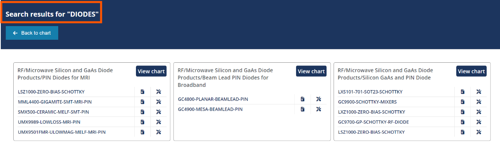Click tools icon for MML4400-GIGAMITE-SMT-MRI-PIN

coord(159,102)
